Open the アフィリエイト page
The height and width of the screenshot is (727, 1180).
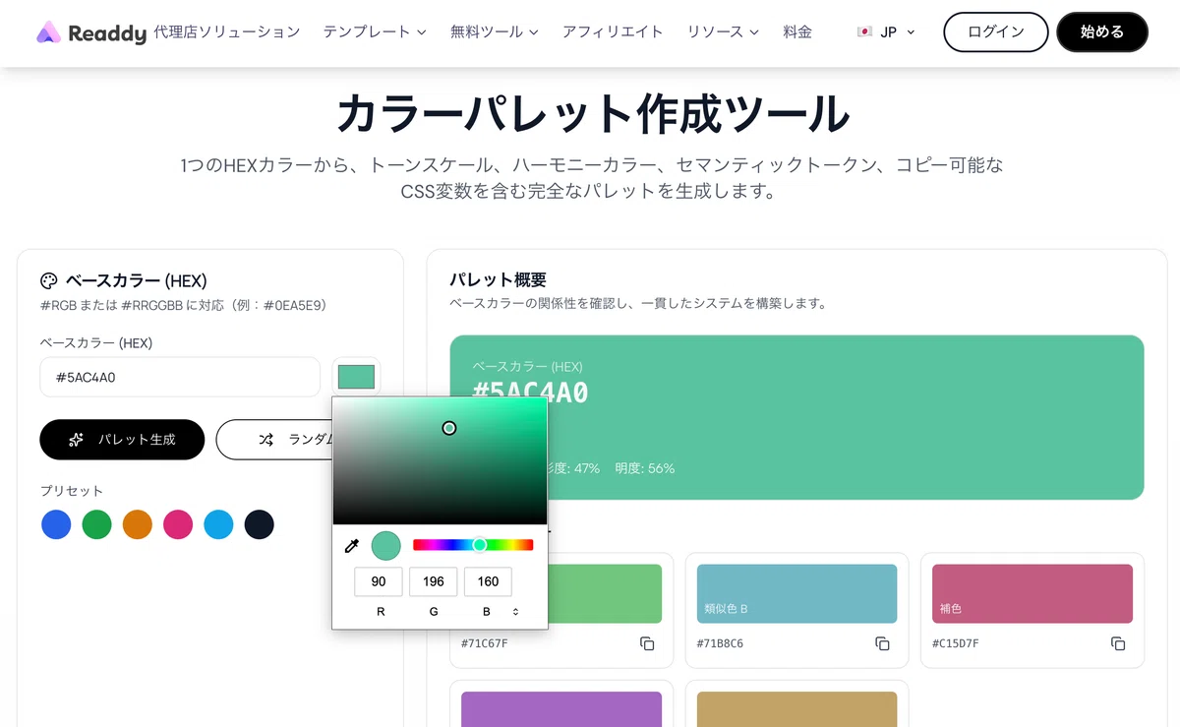pyautogui.click(x=613, y=32)
